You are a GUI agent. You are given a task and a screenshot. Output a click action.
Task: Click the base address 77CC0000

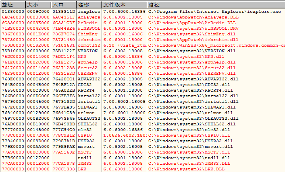tap(12, 169)
